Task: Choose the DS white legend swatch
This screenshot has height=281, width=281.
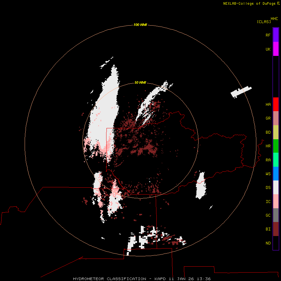Action: pyautogui.click(x=276, y=187)
